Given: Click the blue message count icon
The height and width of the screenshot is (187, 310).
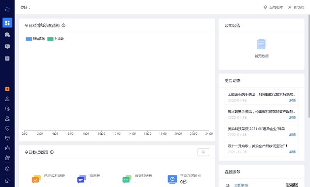Looking at the screenshot, I should tap(82, 179).
